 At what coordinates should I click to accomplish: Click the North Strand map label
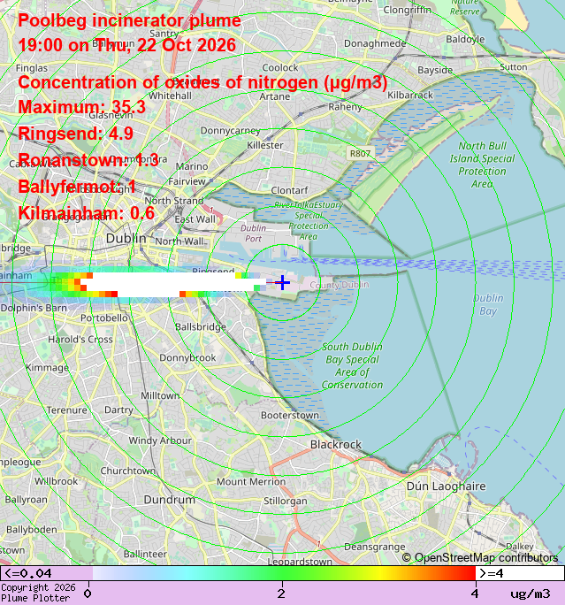click(x=174, y=201)
